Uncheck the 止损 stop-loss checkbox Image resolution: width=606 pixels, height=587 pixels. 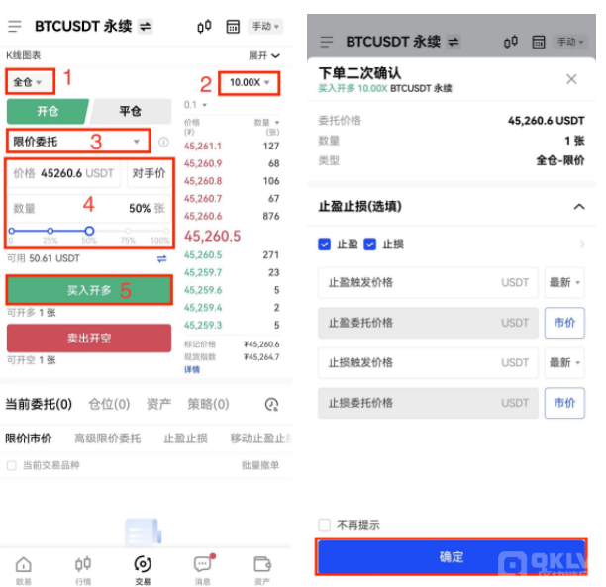pyautogui.click(x=370, y=244)
